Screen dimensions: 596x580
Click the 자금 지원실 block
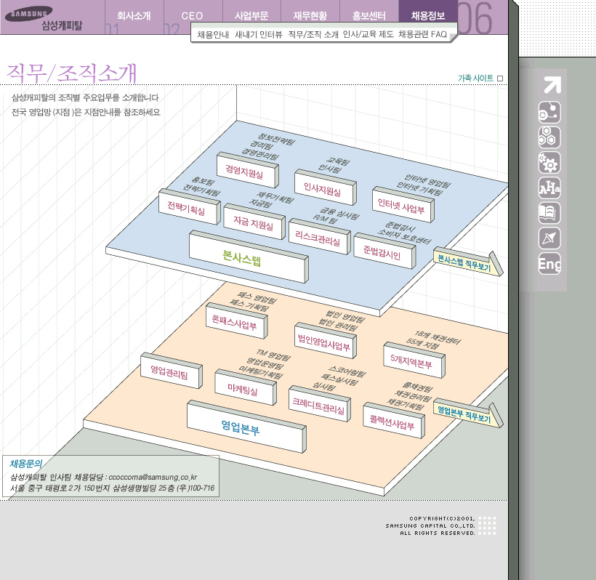pyautogui.click(x=254, y=223)
